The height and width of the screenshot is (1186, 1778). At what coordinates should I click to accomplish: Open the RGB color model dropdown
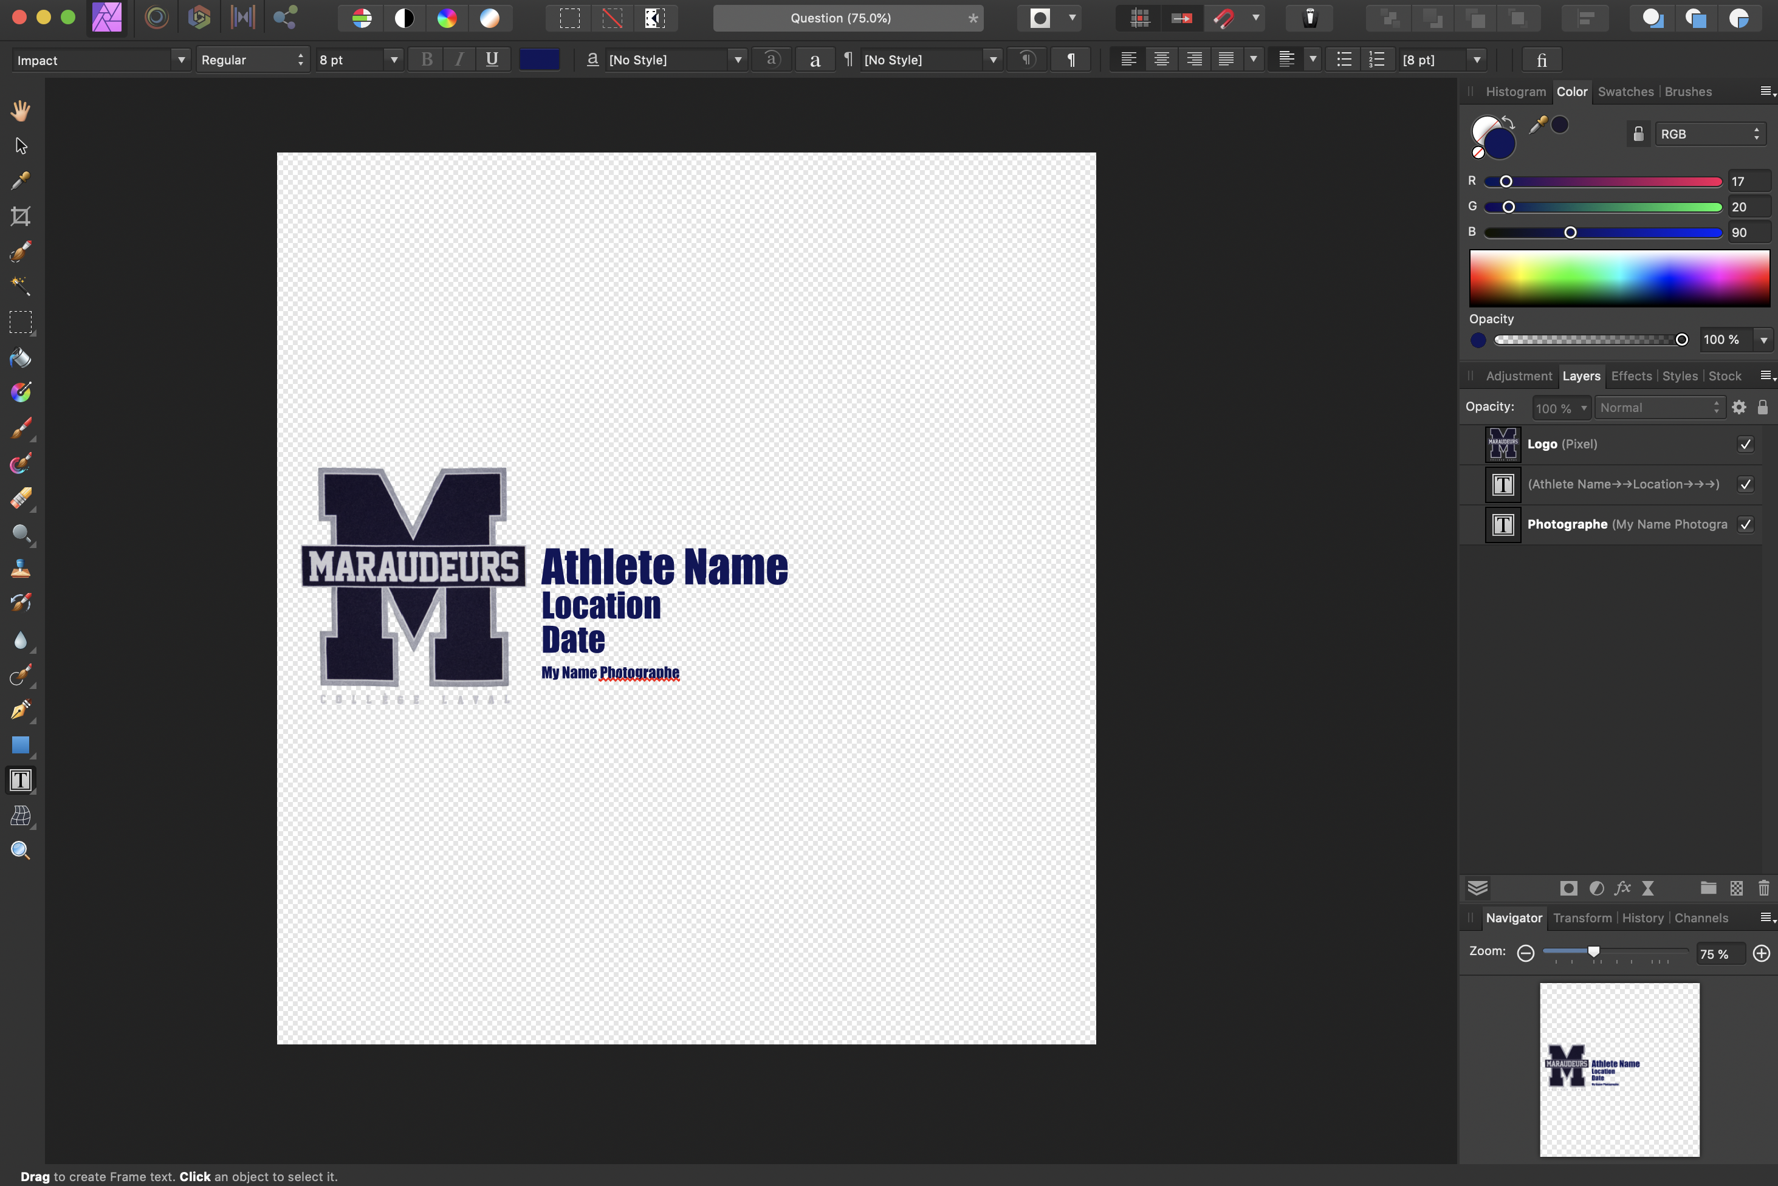pyautogui.click(x=1711, y=134)
